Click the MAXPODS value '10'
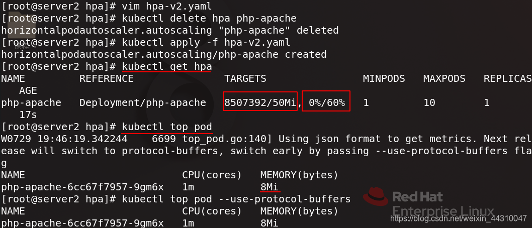Viewport: 532px width, 228px height. 429,102
